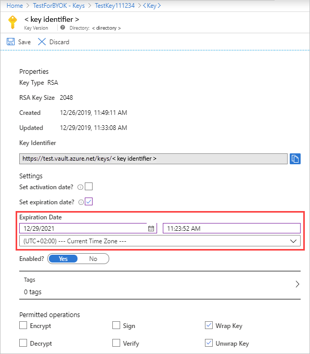Open TestForBYOK - Keys breadcrumb
Image resolution: width=310 pixels, height=354 pixels.
[59, 5]
